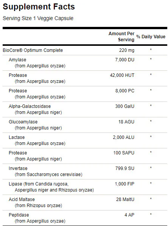This screenshot has height=226, width=168.
Task: Click the 300 GalU amount
Action: (124, 106)
